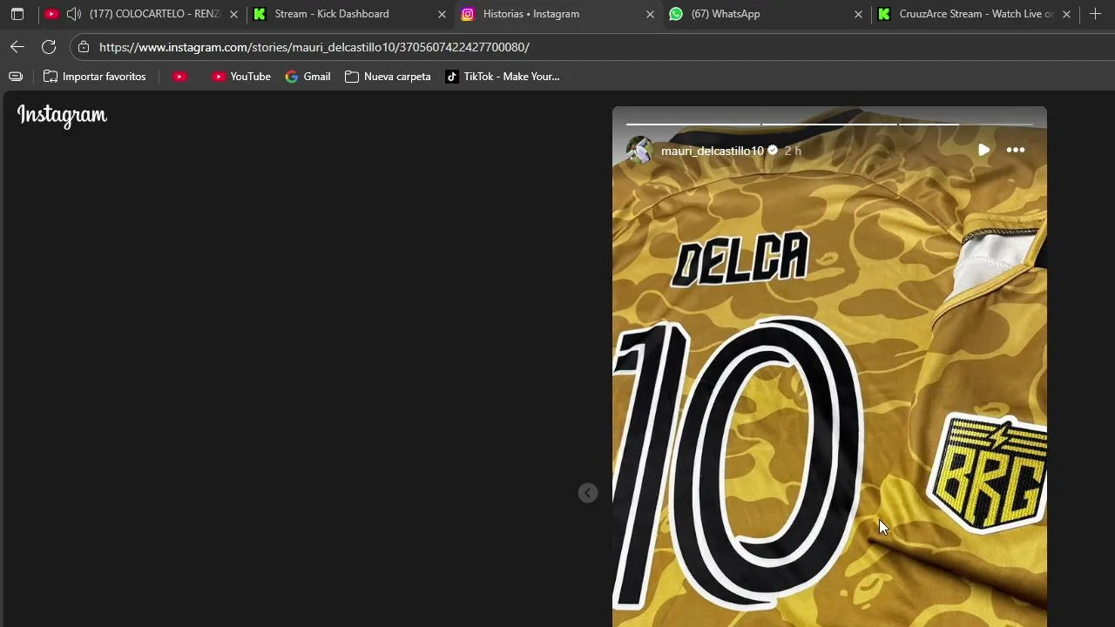Open the favorites bar toggle icon
The image size is (1115, 627).
point(16,77)
